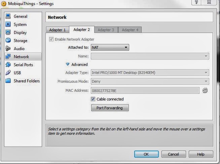Select the Adapter 2 tab

(x=82, y=30)
